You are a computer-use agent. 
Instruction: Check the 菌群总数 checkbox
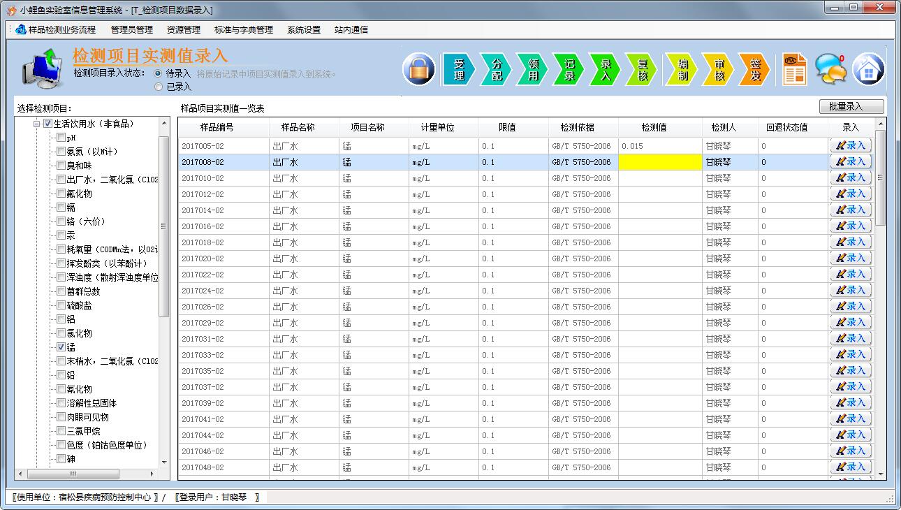tap(61, 291)
